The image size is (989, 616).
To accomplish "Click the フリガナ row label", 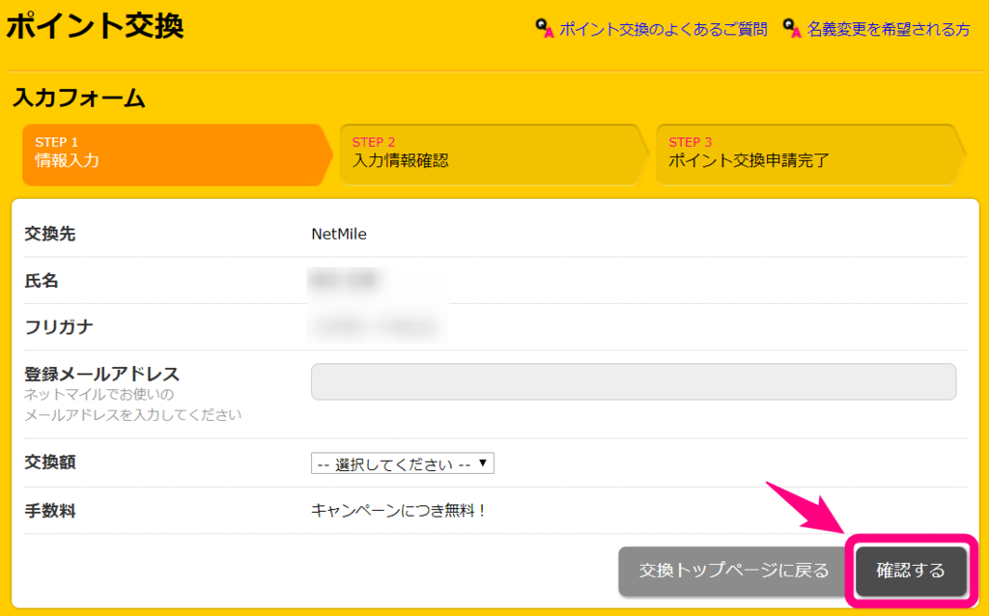I will click(x=59, y=326).
